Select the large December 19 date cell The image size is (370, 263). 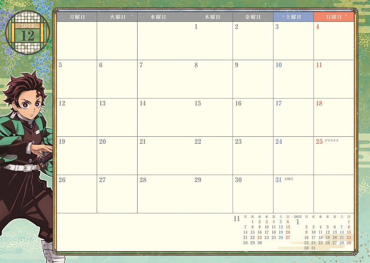coord(77,156)
